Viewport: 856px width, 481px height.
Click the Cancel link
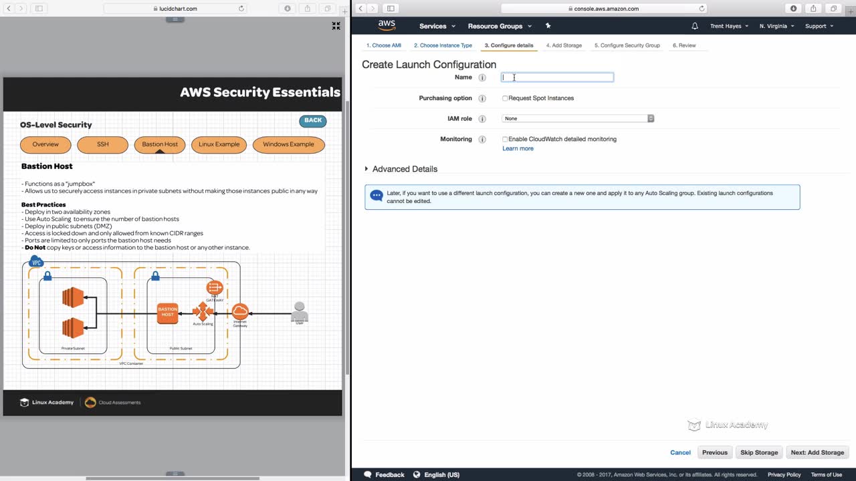680,452
